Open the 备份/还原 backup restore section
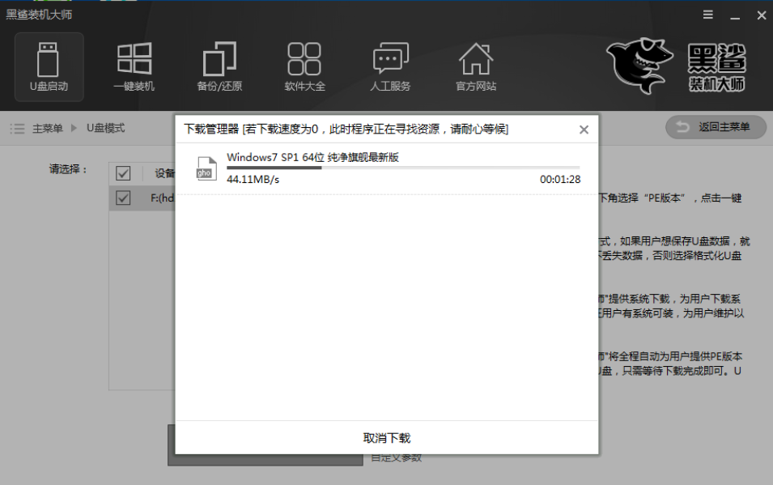This screenshot has width=773, height=485. click(x=219, y=66)
